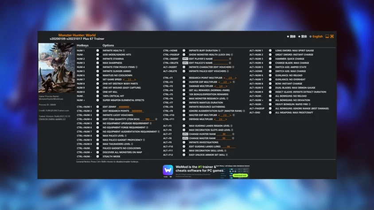374x210 pixels.
Task: Increase Set Game Speed with right arrow
Action: tap(135, 80)
